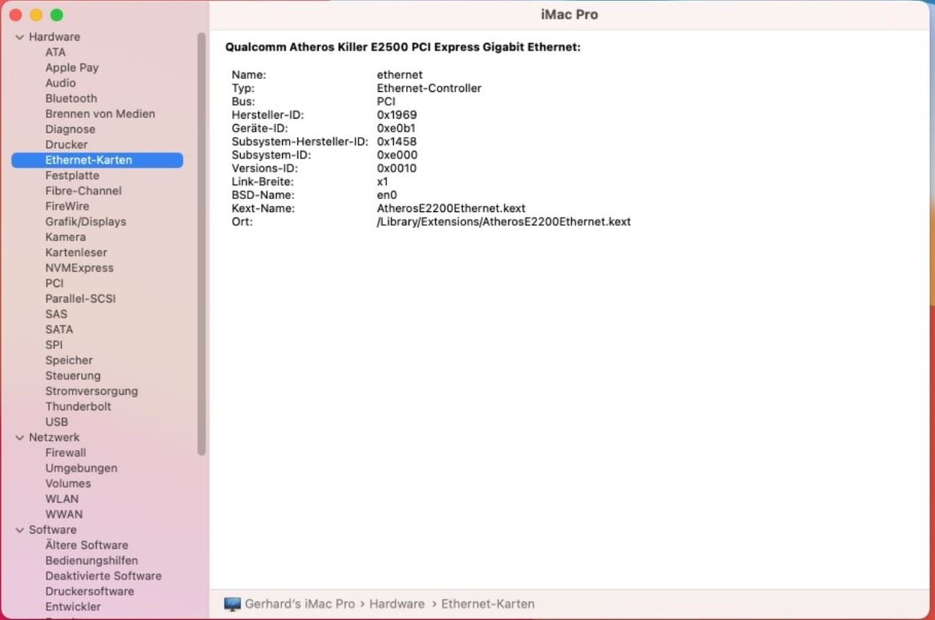Image resolution: width=935 pixels, height=620 pixels.
Task: Open USB category
Action: click(x=57, y=422)
